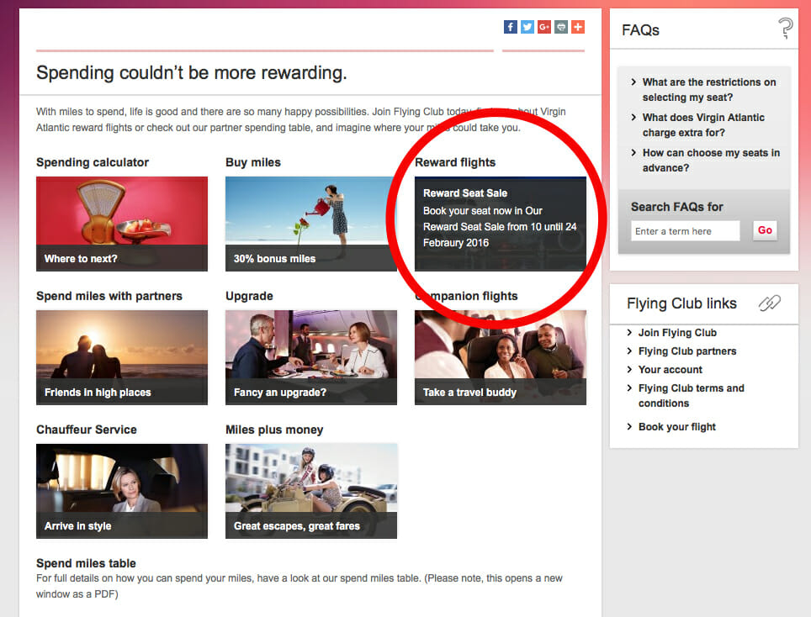Follow the Flying Club partners link

click(x=686, y=351)
